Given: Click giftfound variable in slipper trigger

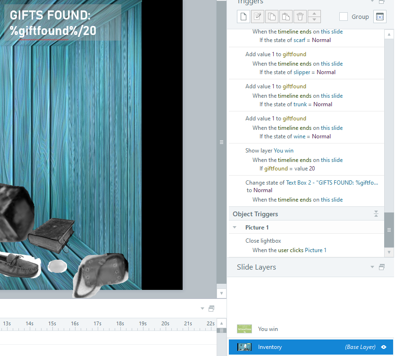Looking at the screenshot, I should pyautogui.click(x=294, y=54).
